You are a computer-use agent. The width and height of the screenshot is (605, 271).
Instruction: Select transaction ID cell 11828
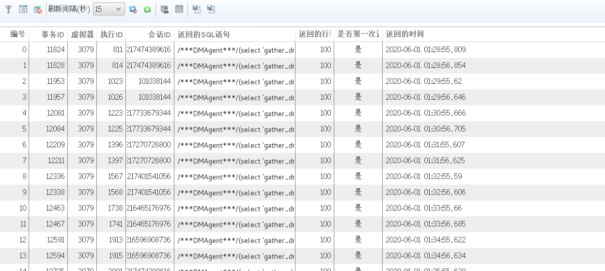tap(56, 65)
